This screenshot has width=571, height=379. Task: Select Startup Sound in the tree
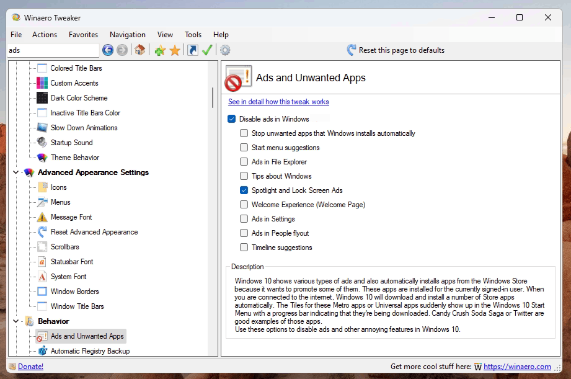pyautogui.click(x=71, y=143)
